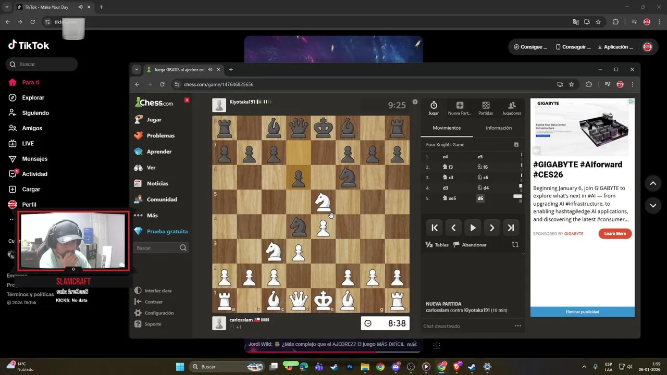Open Noticias in Chess.com sidebar
Screen dimensions: 667x375
coord(151,183)
